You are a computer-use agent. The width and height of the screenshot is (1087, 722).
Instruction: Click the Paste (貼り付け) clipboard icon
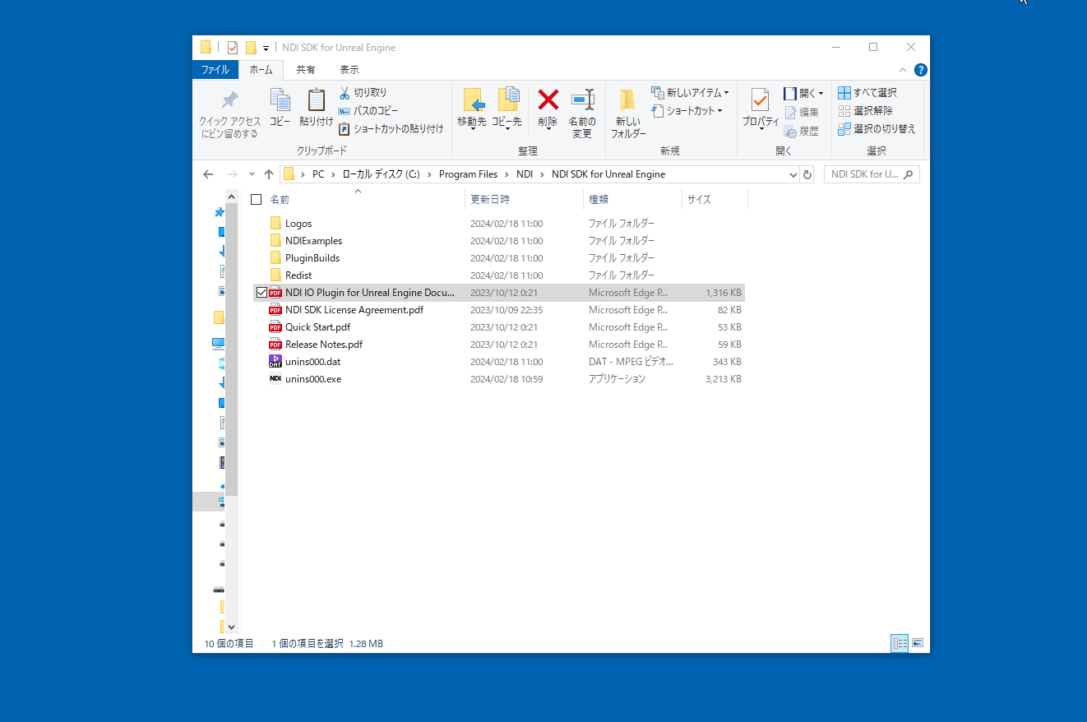[x=316, y=101]
